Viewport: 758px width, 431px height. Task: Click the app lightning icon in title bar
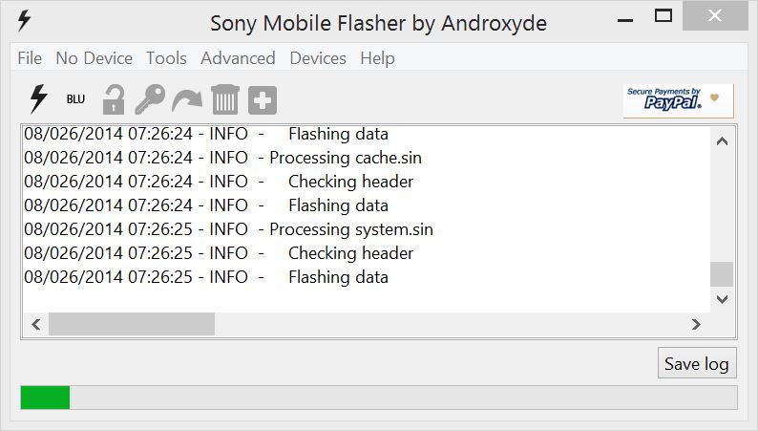click(24, 21)
